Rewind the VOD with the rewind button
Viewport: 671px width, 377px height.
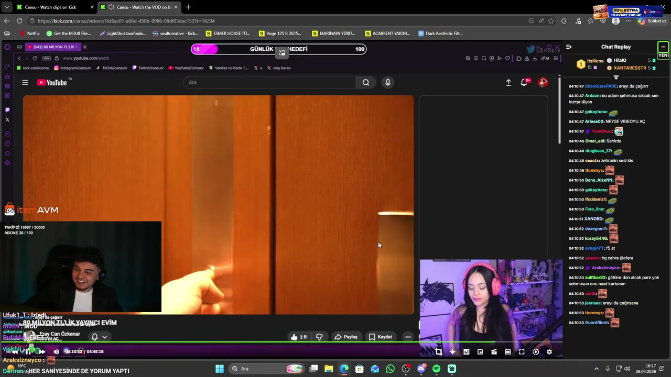tap(14, 351)
